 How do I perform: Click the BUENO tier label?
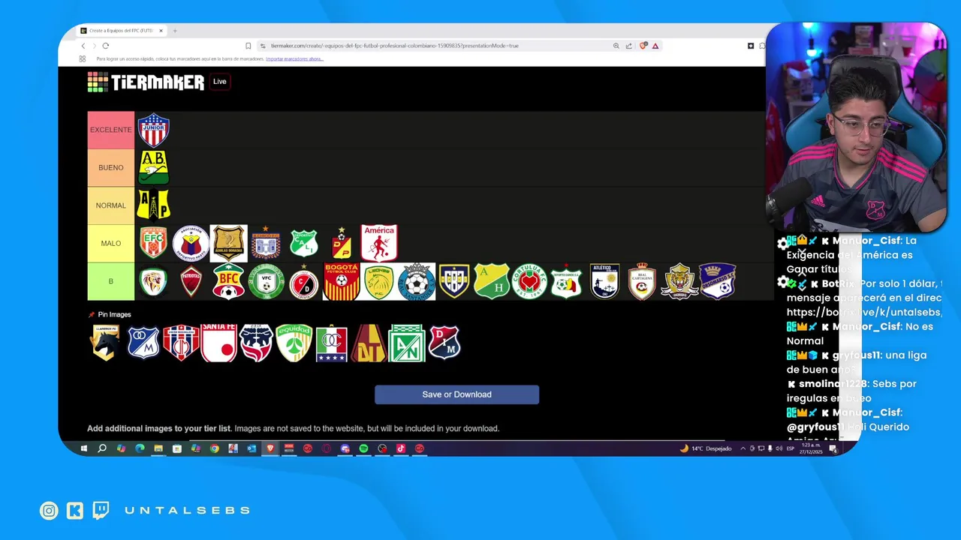point(111,167)
